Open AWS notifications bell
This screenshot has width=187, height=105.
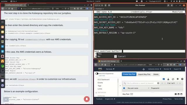tap(143, 69)
